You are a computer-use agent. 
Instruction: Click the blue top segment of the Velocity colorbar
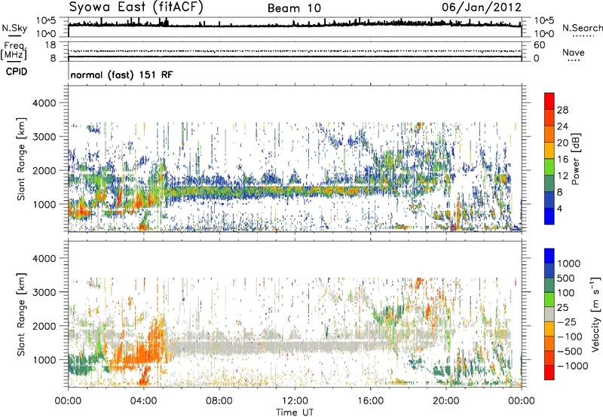(x=549, y=256)
